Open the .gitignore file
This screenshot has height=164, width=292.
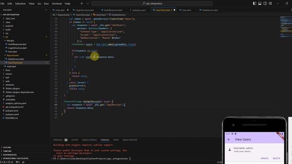(x=10, y=96)
